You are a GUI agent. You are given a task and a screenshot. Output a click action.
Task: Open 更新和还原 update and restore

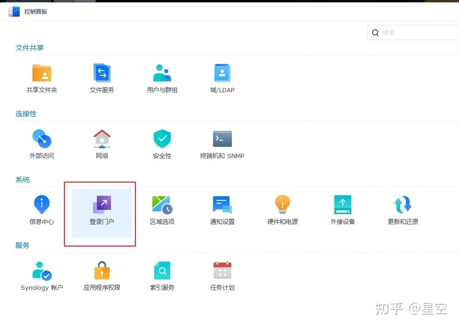(x=403, y=206)
